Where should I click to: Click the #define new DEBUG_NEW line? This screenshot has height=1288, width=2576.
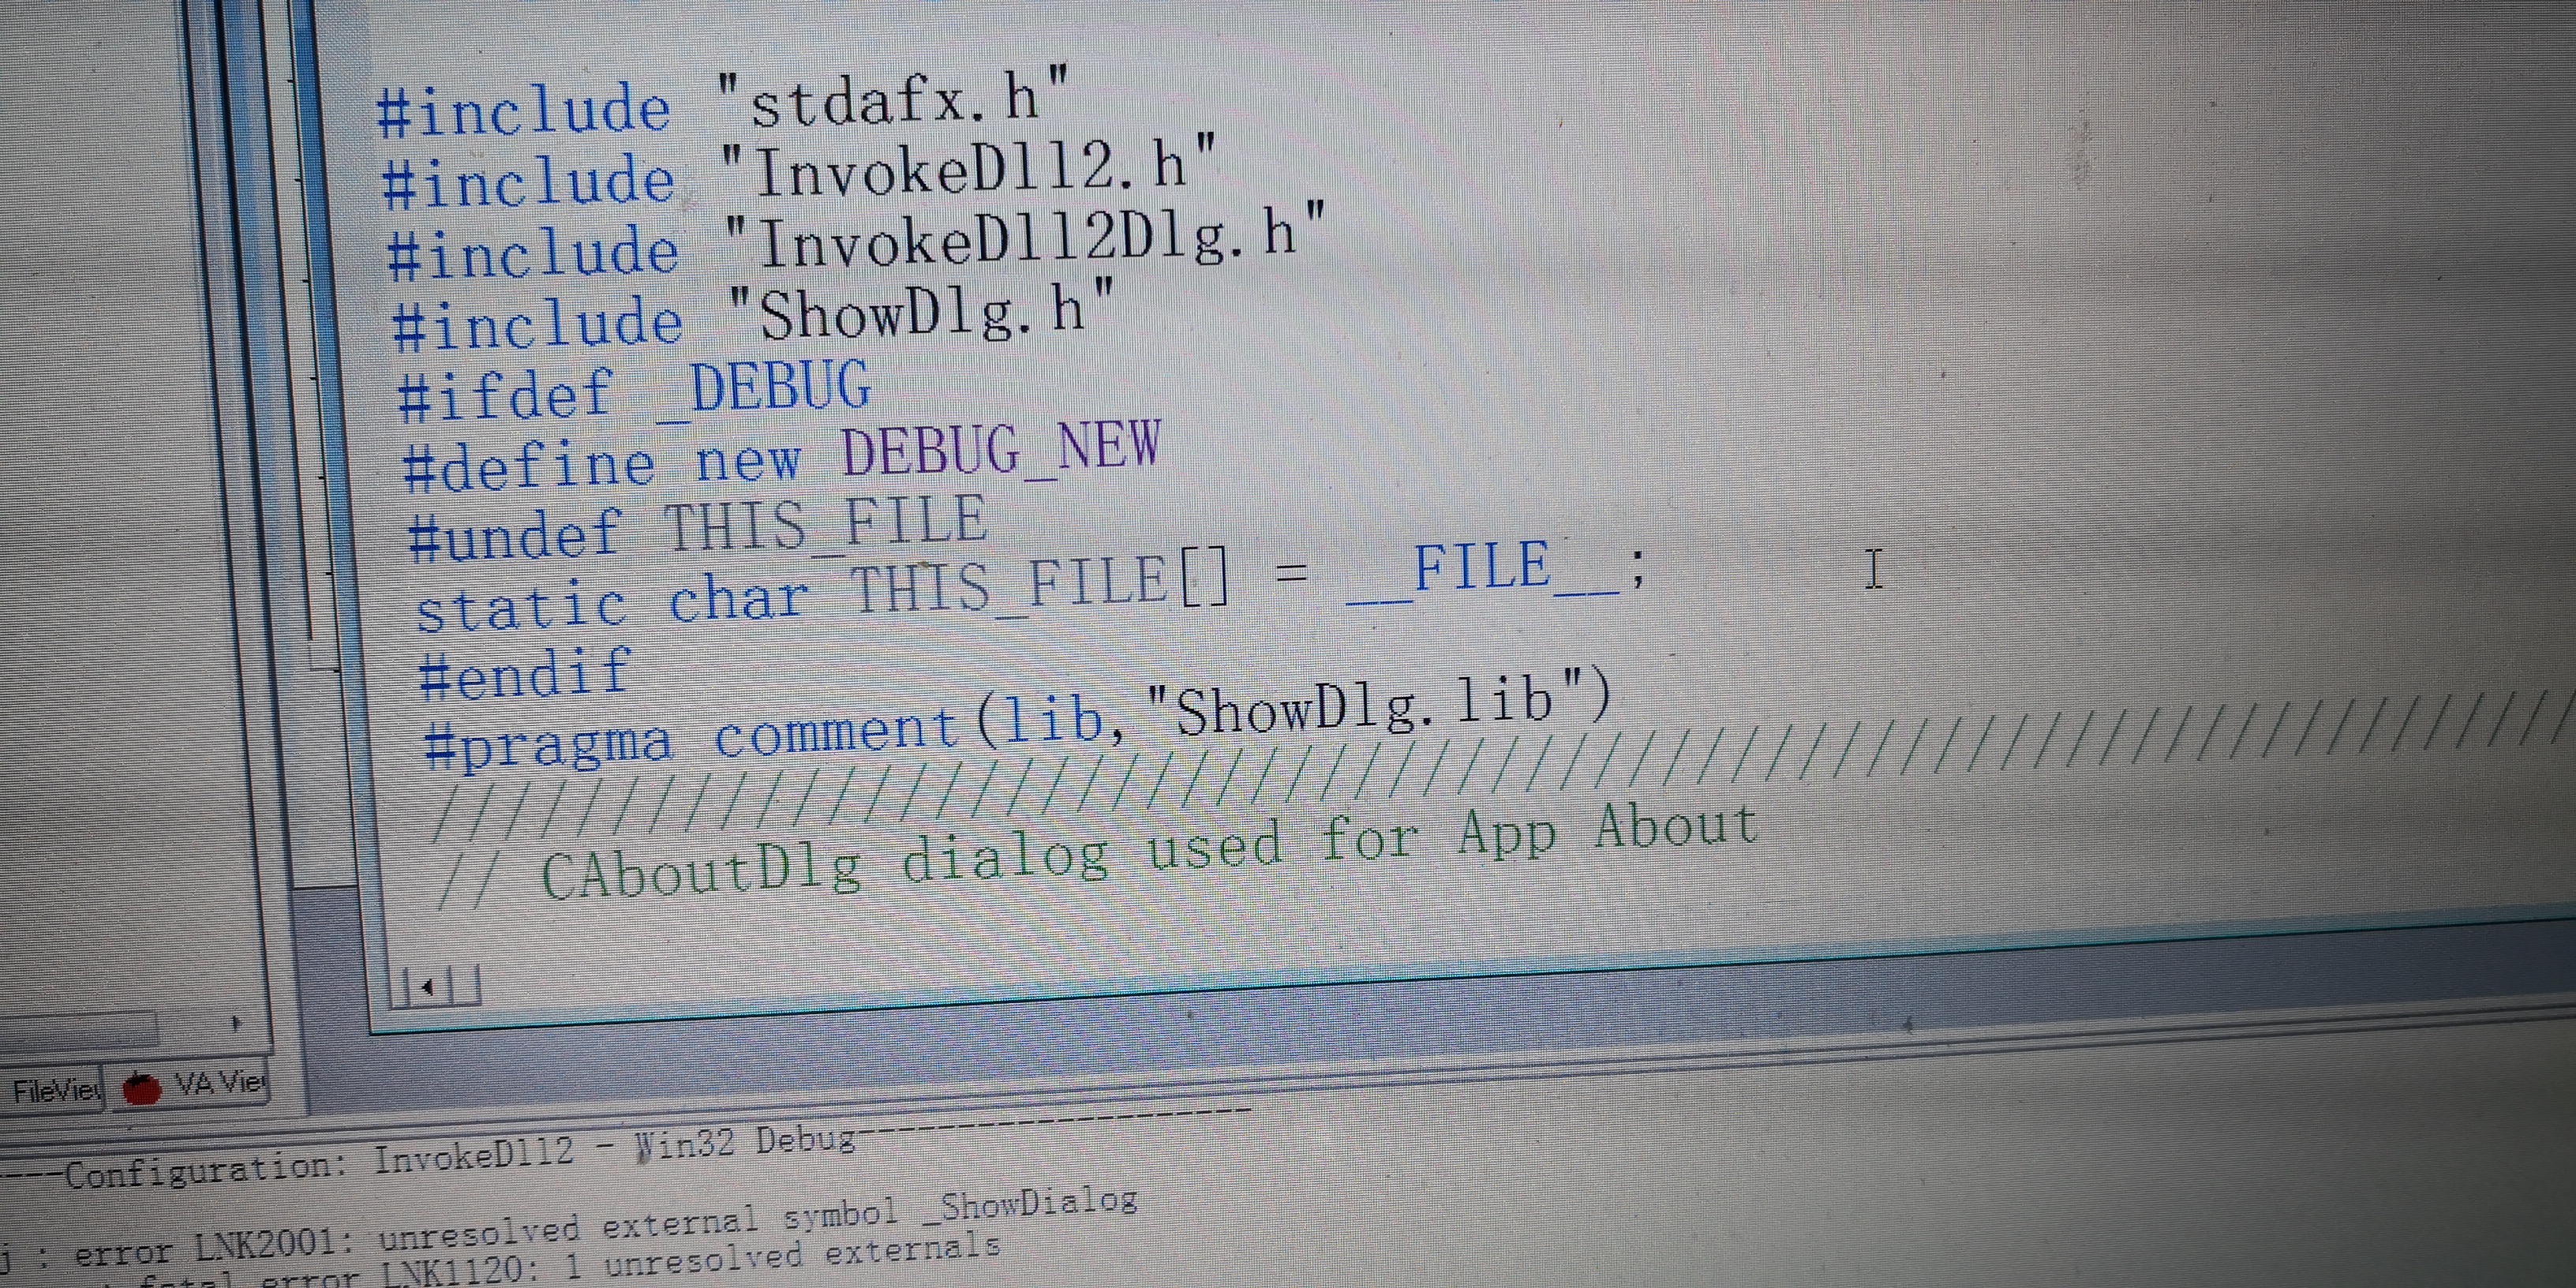pos(781,457)
